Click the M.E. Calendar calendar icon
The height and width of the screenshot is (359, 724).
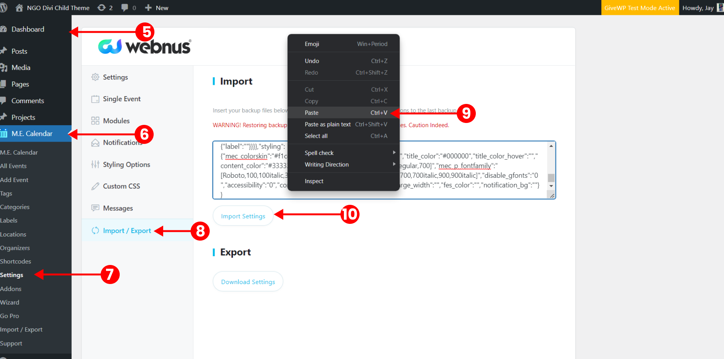point(4,134)
